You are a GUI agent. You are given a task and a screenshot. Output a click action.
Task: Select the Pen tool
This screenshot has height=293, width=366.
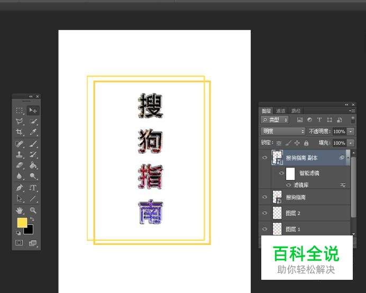[x=20, y=187]
